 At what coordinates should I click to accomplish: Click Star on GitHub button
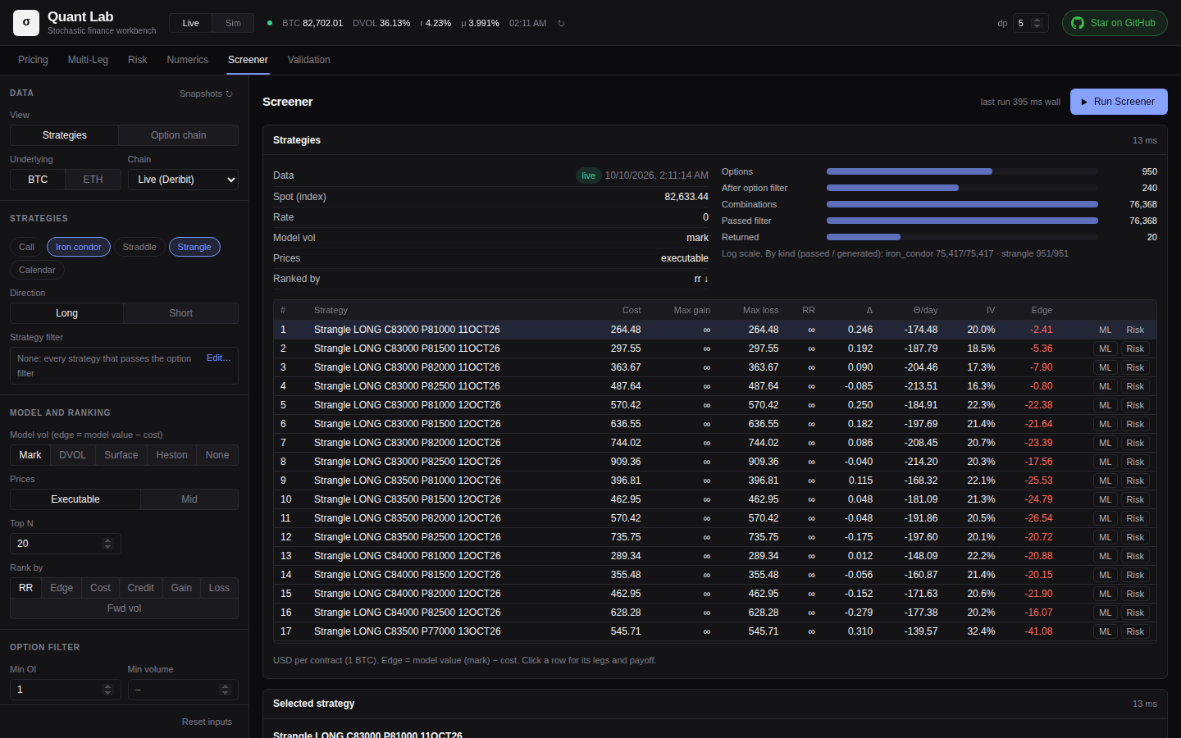click(1115, 23)
